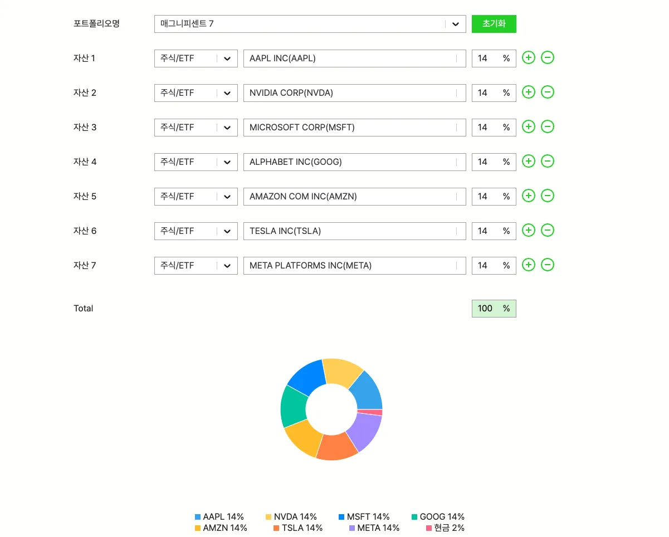Select the TESLA INC(TSLA) ticker field
Image resolution: width=669 pixels, height=537 pixels.
(355, 231)
